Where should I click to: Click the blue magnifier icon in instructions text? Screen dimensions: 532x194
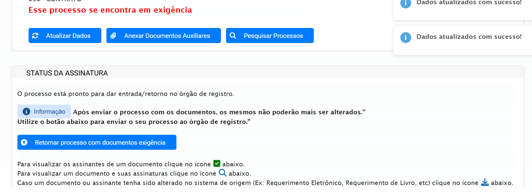[x=222, y=173]
